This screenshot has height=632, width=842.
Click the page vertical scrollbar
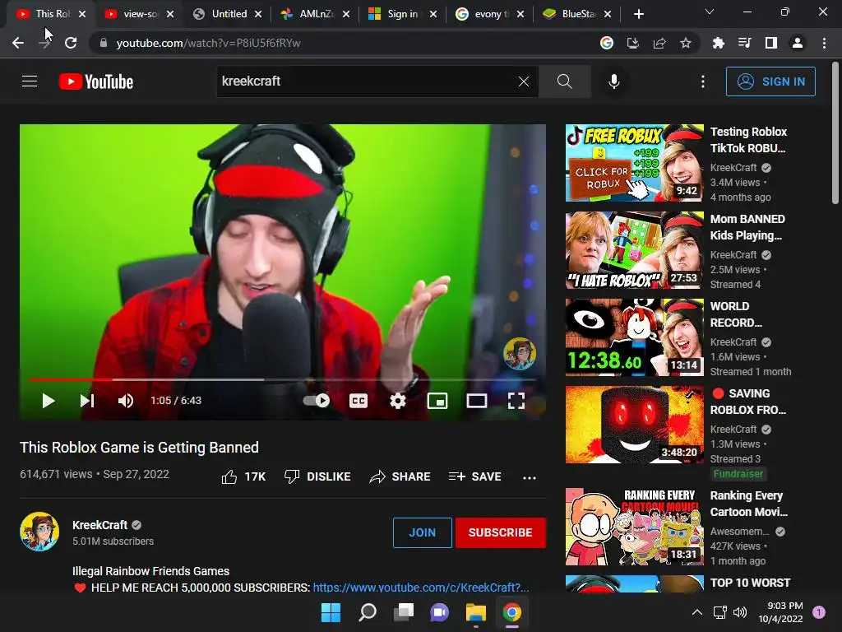click(835, 133)
